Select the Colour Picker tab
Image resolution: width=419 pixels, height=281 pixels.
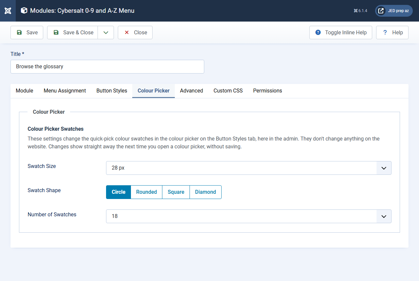point(154,91)
